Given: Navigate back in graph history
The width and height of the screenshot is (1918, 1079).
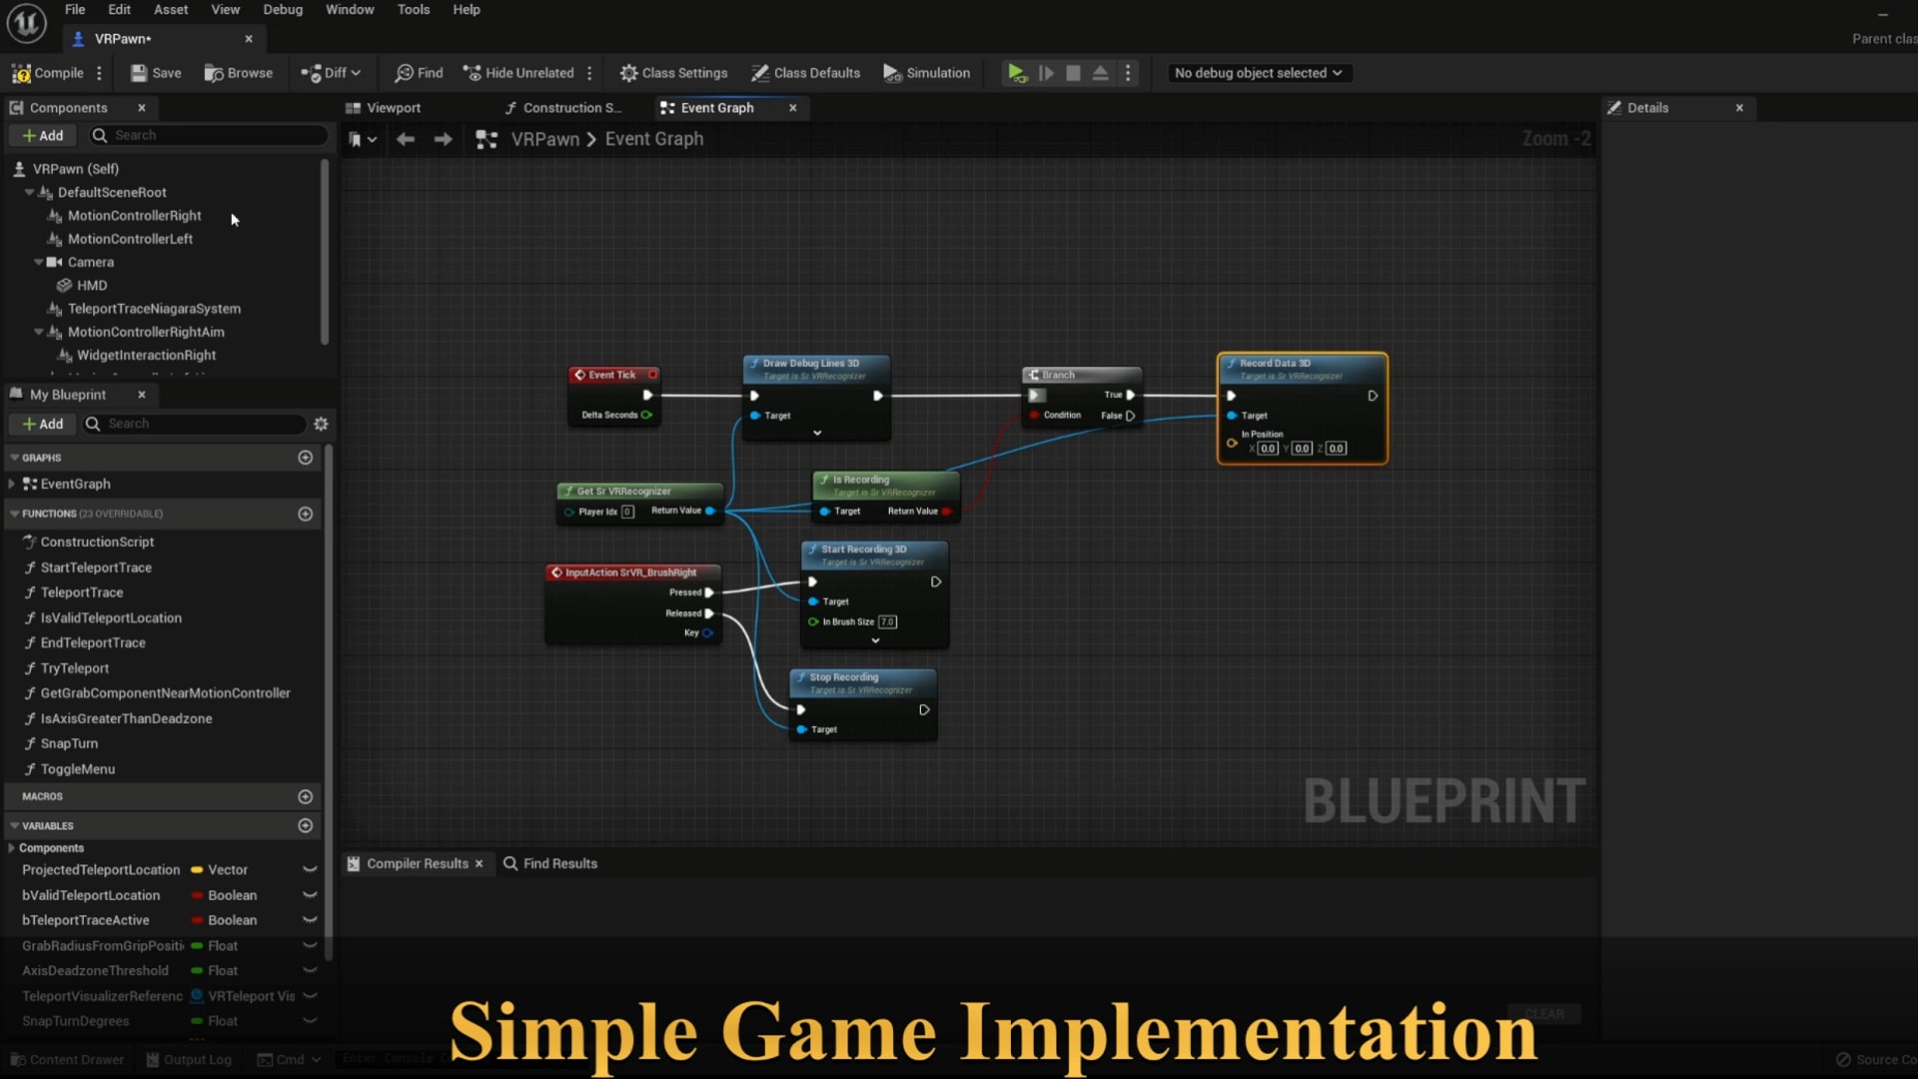Looking at the screenshot, I should click(405, 140).
